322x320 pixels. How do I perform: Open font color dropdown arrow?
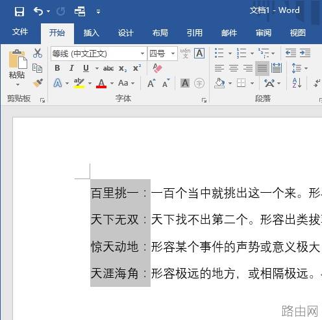click(x=112, y=83)
